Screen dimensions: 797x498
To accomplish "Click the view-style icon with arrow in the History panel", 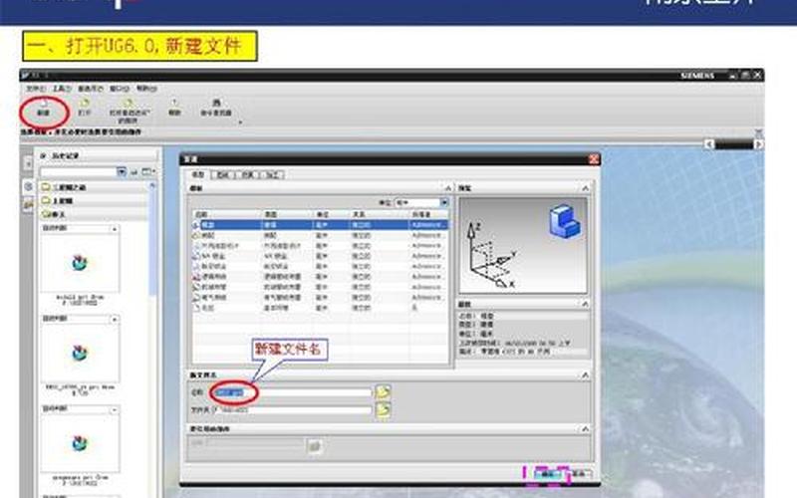I will pyautogui.click(x=148, y=171).
